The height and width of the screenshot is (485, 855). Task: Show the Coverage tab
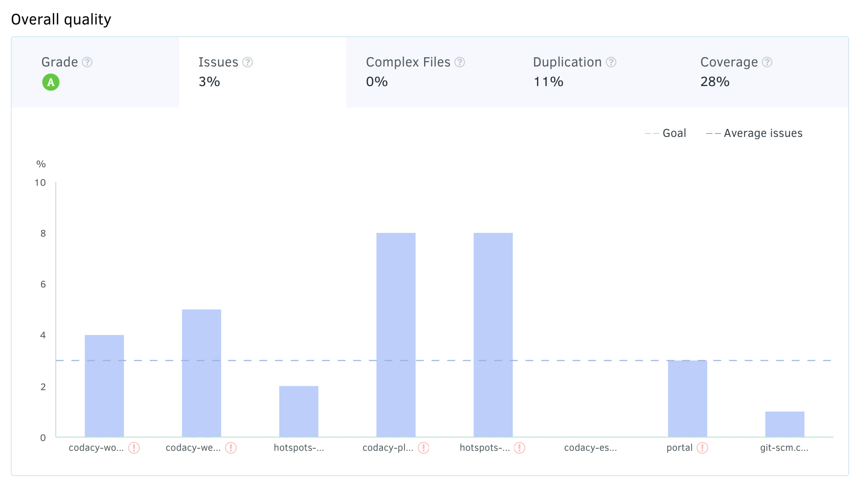tap(764, 72)
